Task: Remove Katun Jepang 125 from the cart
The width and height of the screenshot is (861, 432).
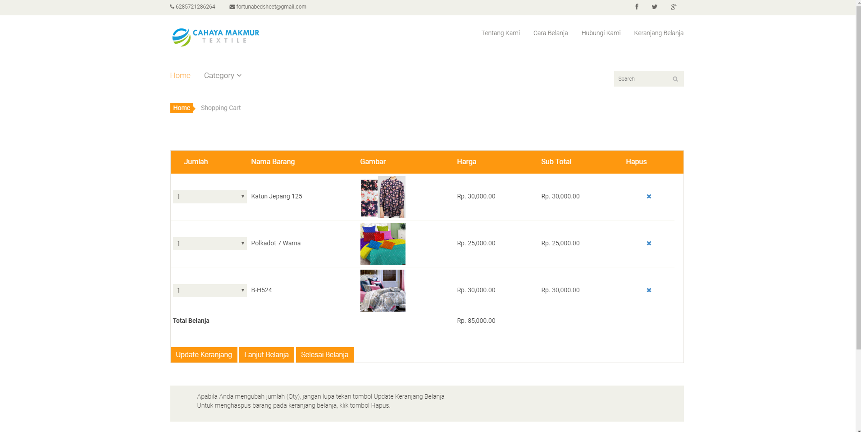Action: click(x=649, y=196)
